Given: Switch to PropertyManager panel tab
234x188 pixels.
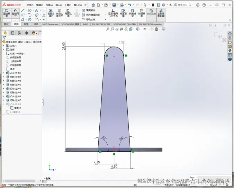Looking at the screenshot, I should [12, 33].
